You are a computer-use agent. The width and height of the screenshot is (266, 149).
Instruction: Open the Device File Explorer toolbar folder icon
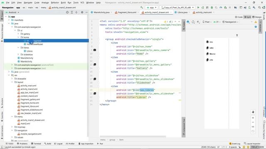click(x=236, y=7)
